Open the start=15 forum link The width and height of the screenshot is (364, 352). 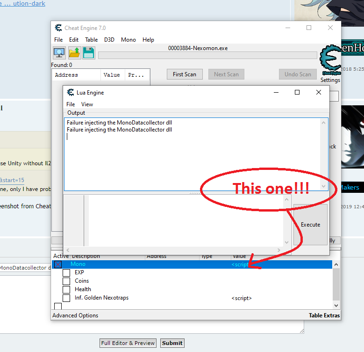(x=12, y=180)
